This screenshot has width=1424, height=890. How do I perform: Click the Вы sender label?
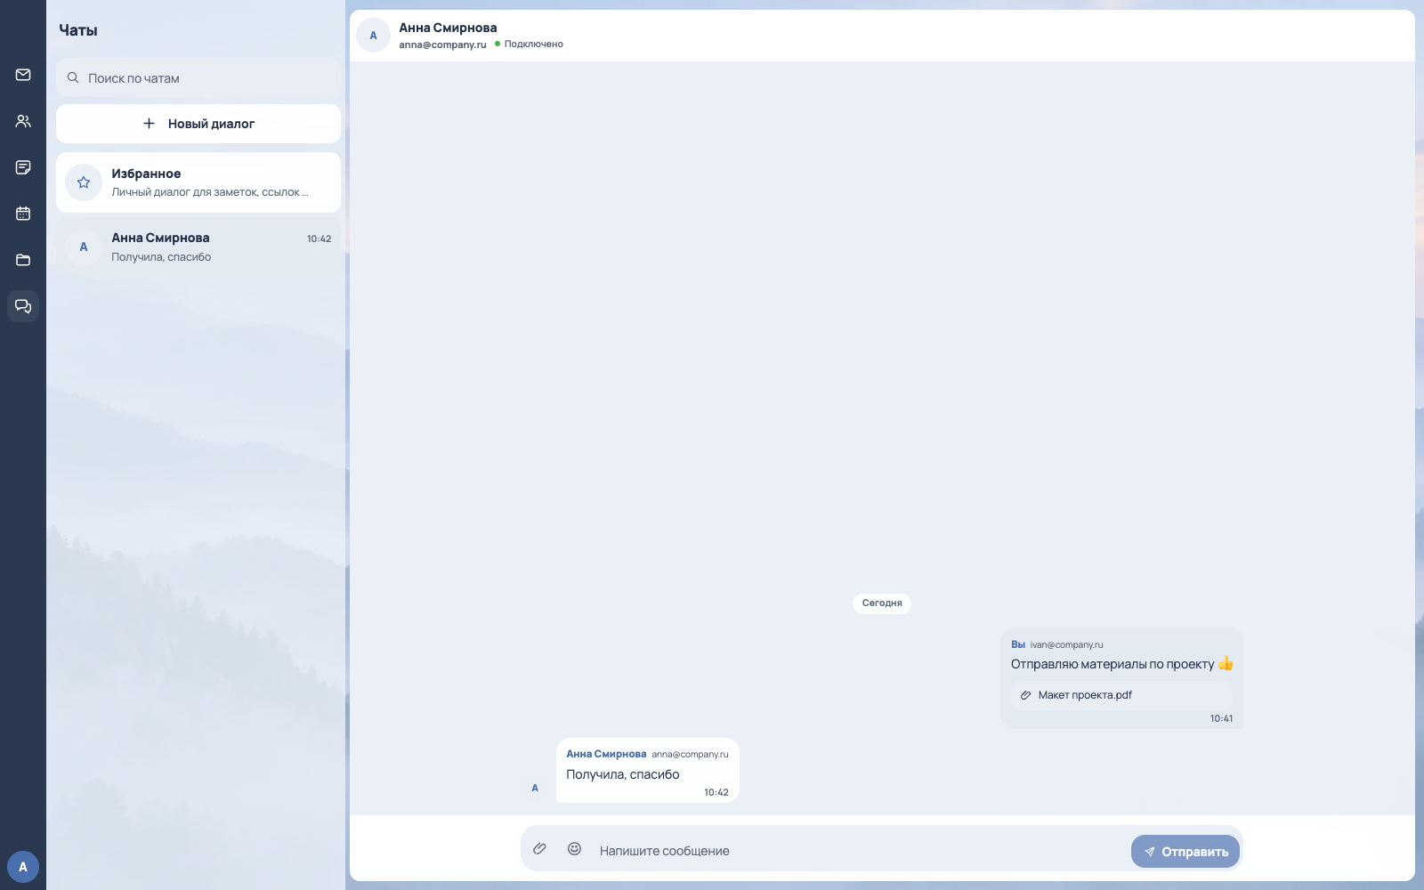pos(1018,644)
